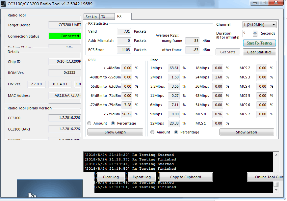Click the FW Ver. field 2.7.0.0
This screenshot has height=201, width=287.
coord(37,84)
